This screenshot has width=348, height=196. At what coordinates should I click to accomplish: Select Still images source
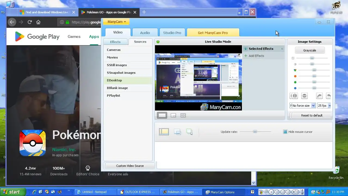tap(128, 65)
